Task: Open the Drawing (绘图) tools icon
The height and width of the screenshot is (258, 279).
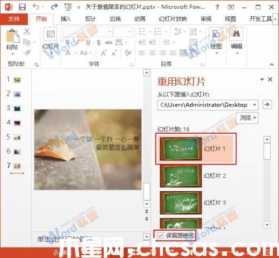Action: click(x=216, y=34)
